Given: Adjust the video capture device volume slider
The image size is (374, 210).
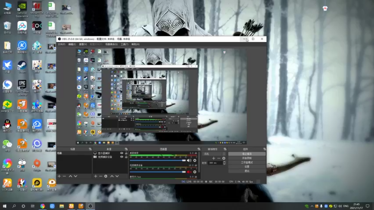Looking at the screenshot, I should pyautogui.click(x=158, y=172).
